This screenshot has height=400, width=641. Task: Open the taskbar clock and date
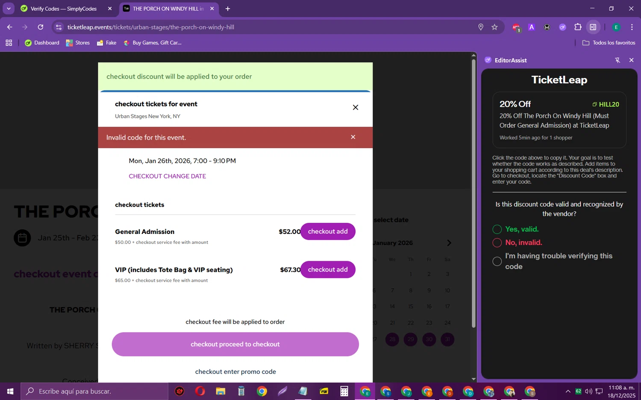[622, 391]
